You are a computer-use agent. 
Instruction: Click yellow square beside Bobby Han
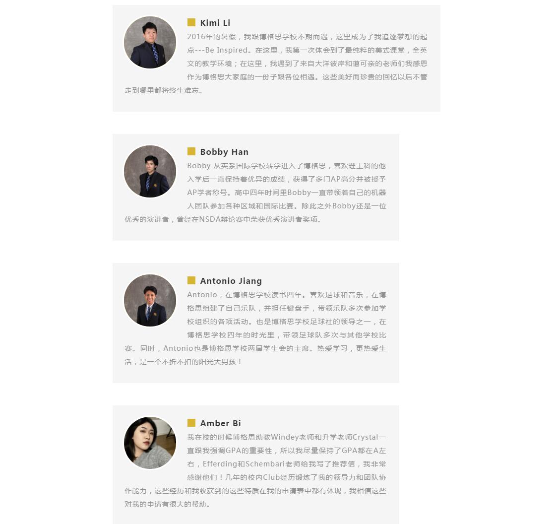(191, 151)
